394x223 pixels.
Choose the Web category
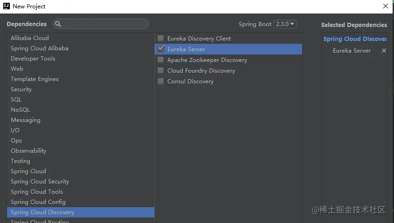point(80,69)
